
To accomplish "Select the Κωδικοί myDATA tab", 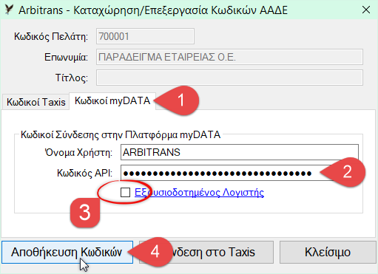I will [x=112, y=100].
